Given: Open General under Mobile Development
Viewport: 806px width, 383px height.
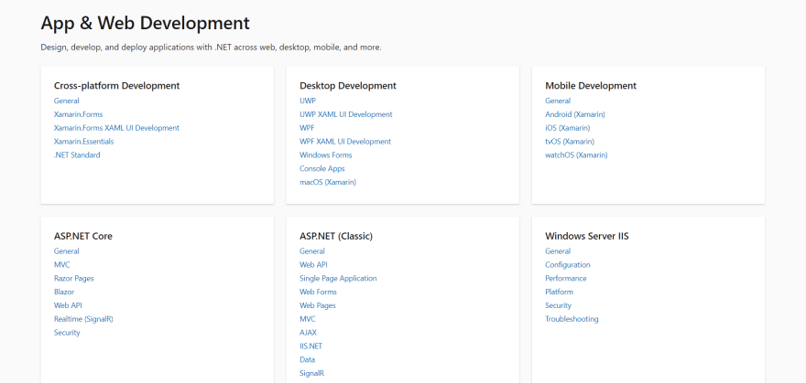Looking at the screenshot, I should (558, 101).
